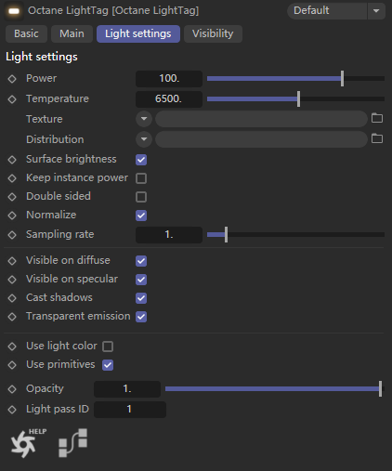Screen dimensions: 392x471
Task: Click the Sampling rate slider
Action: (295, 235)
